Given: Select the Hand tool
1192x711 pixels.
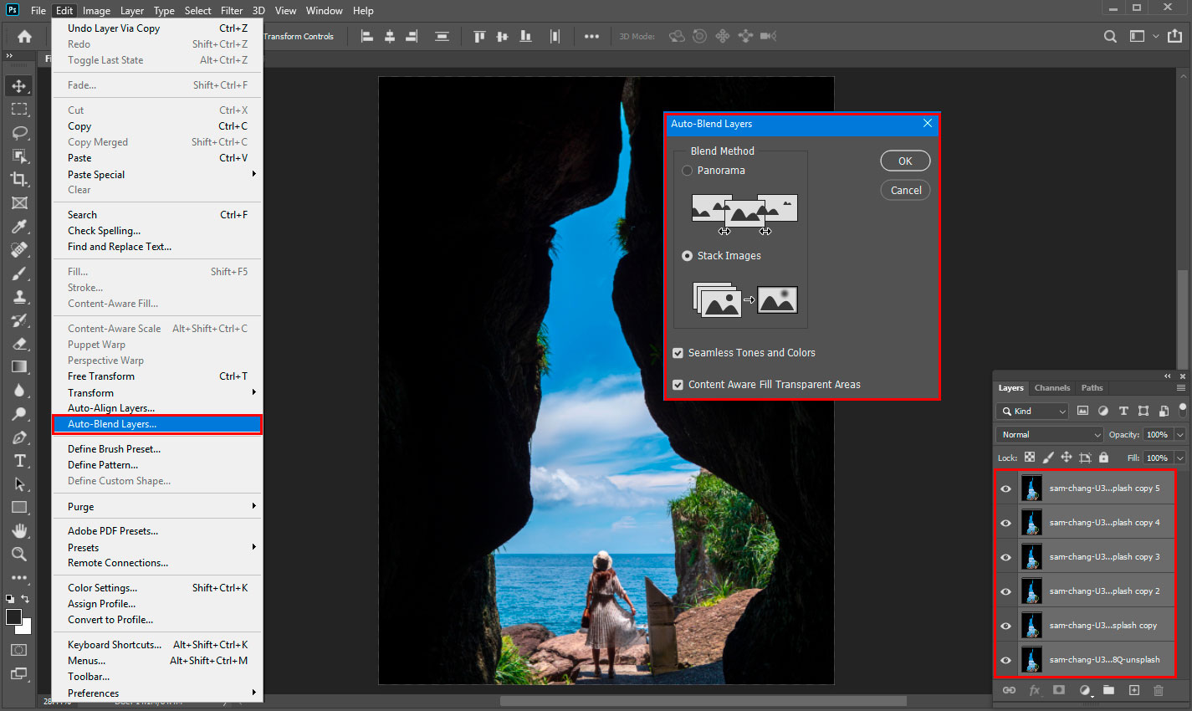Looking at the screenshot, I should click(19, 530).
